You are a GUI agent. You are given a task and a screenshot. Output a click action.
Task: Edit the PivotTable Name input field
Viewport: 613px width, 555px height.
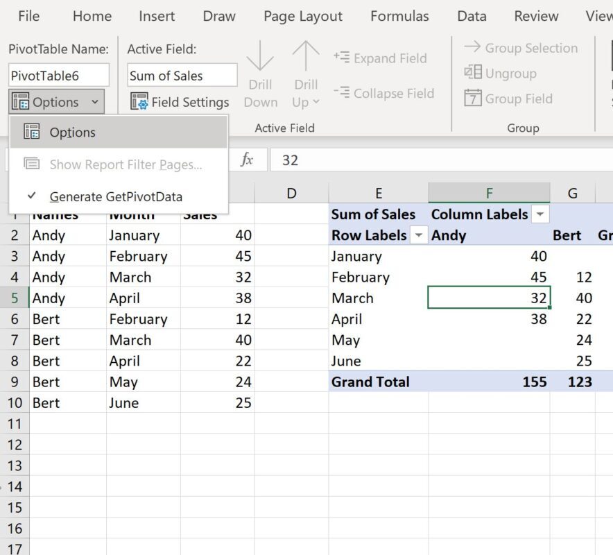coord(58,74)
